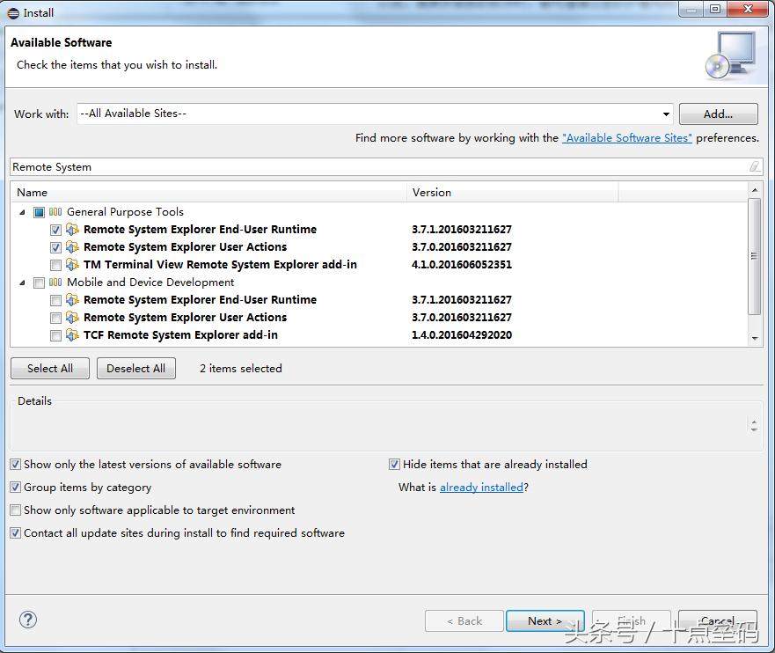Click the TM Terminal View add-in feature icon
Image resolution: width=775 pixels, height=653 pixels.
click(x=72, y=265)
